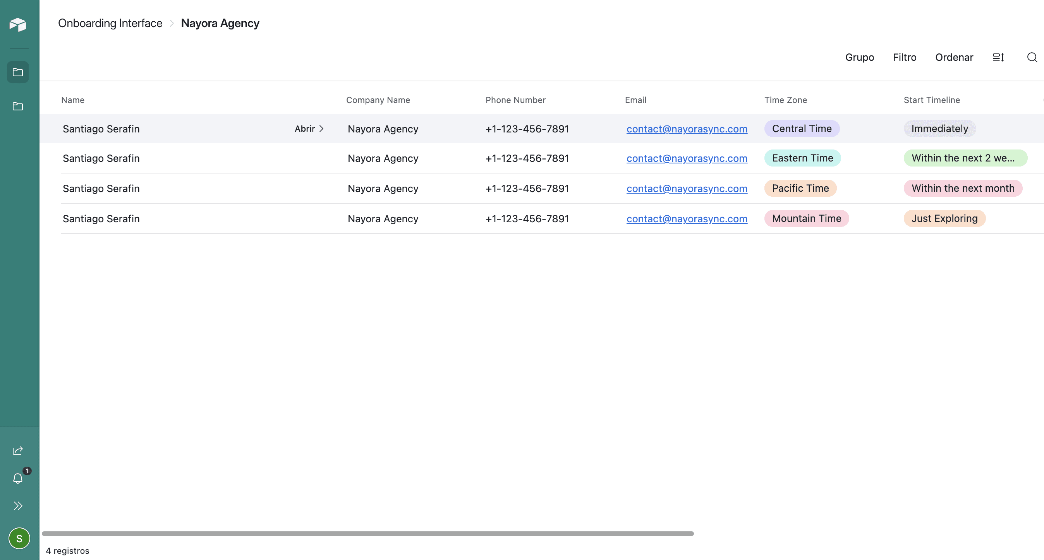Image resolution: width=1044 pixels, height=560 pixels.
Task: Select the Mountain Time colored tag
Action: (806, 218)
